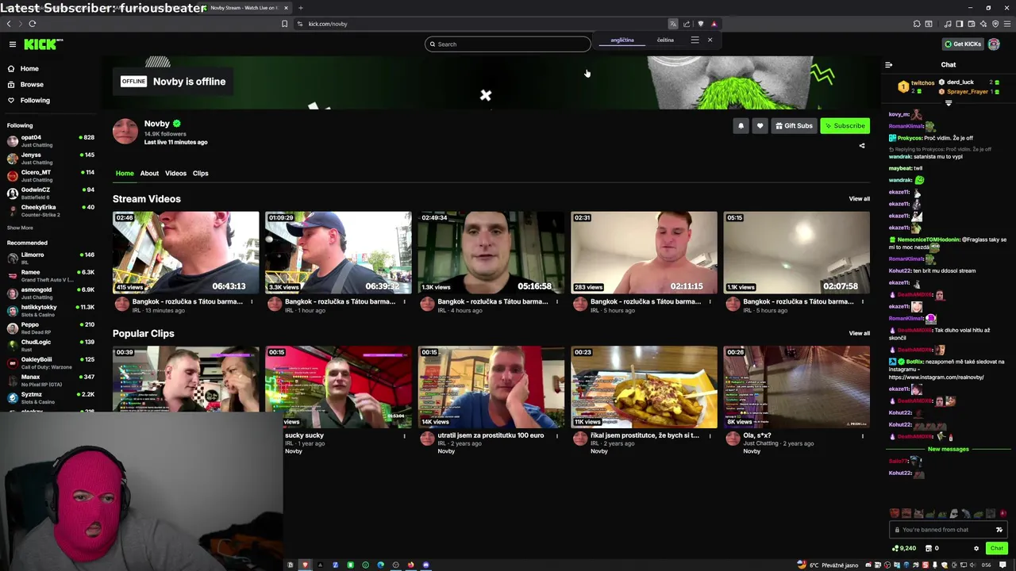1016x571 pixels.
Task: Click the heart follow button for Novby
Action: [x=760, y=125]
